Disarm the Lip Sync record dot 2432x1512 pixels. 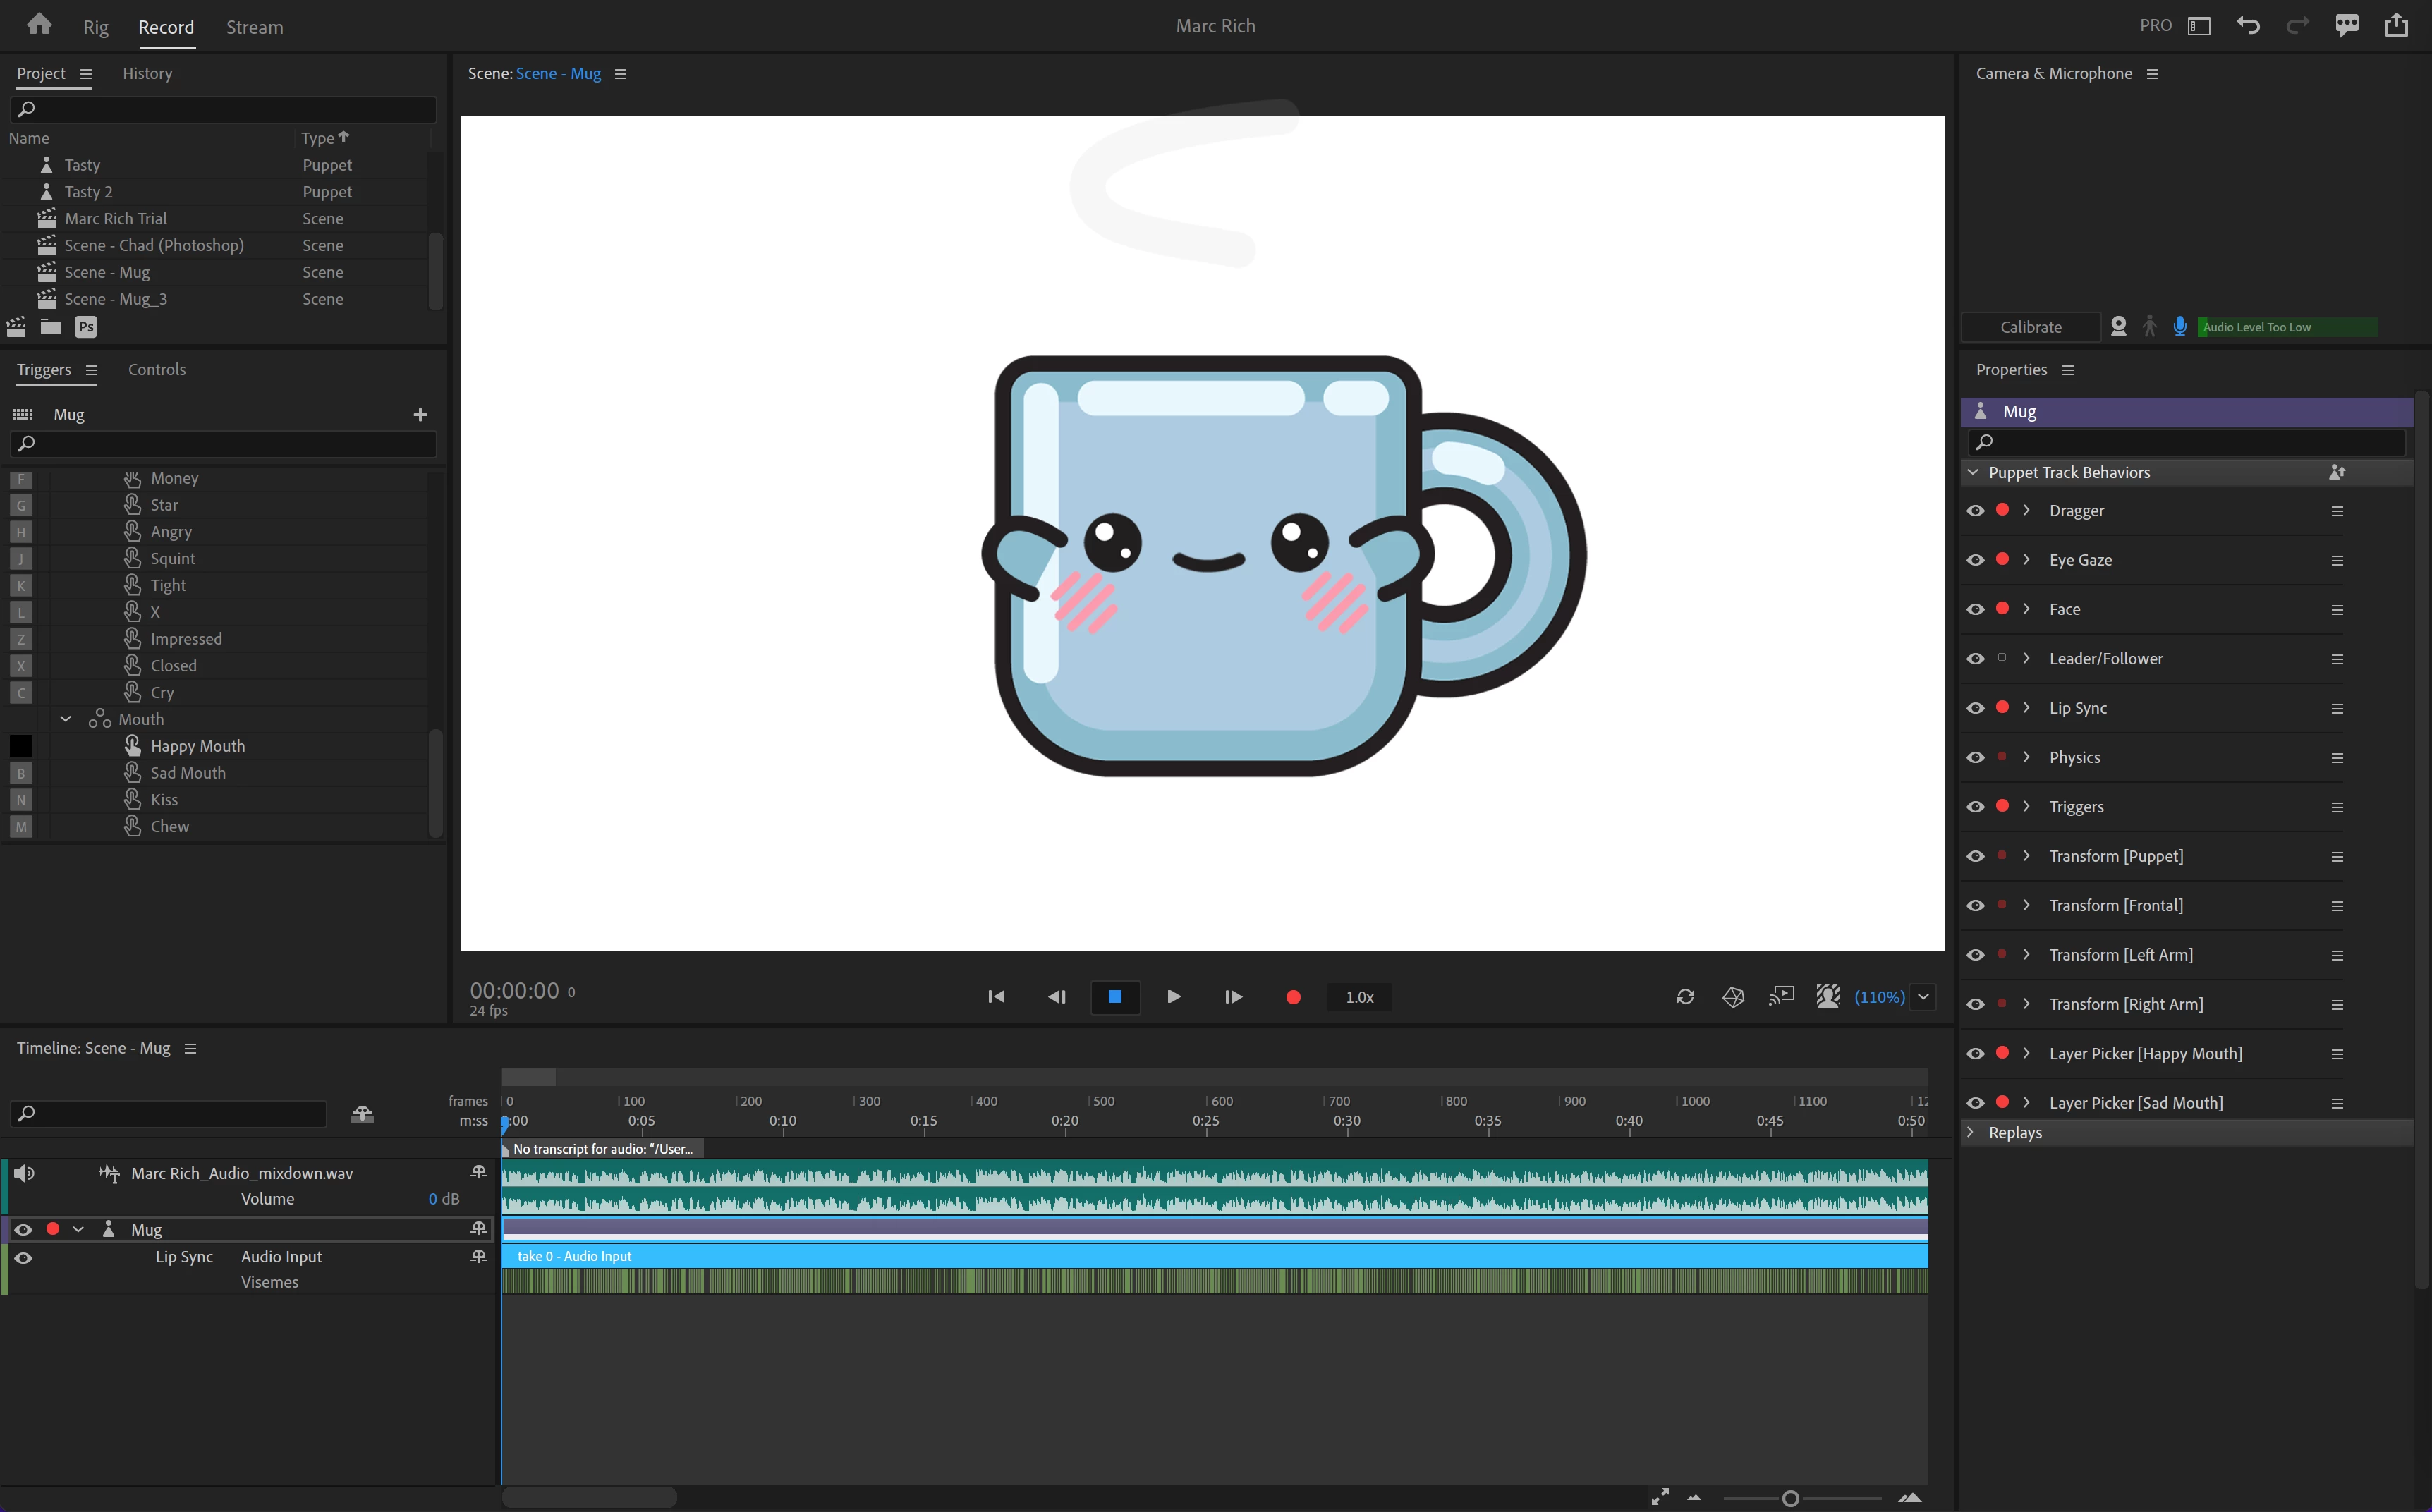point(2002,707)
